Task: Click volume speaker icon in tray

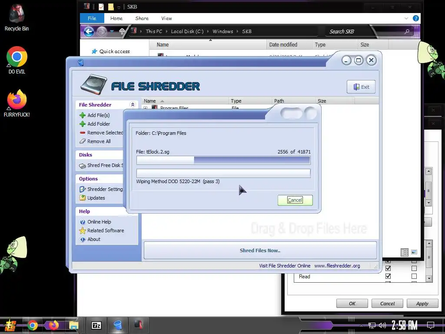Action: click(x=382, y=325)
